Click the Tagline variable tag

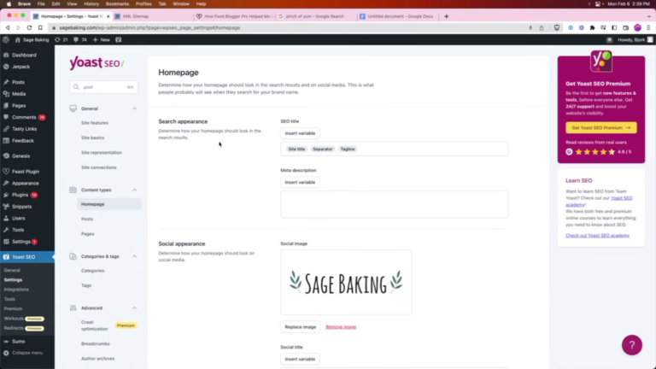(x=348, y=149)
